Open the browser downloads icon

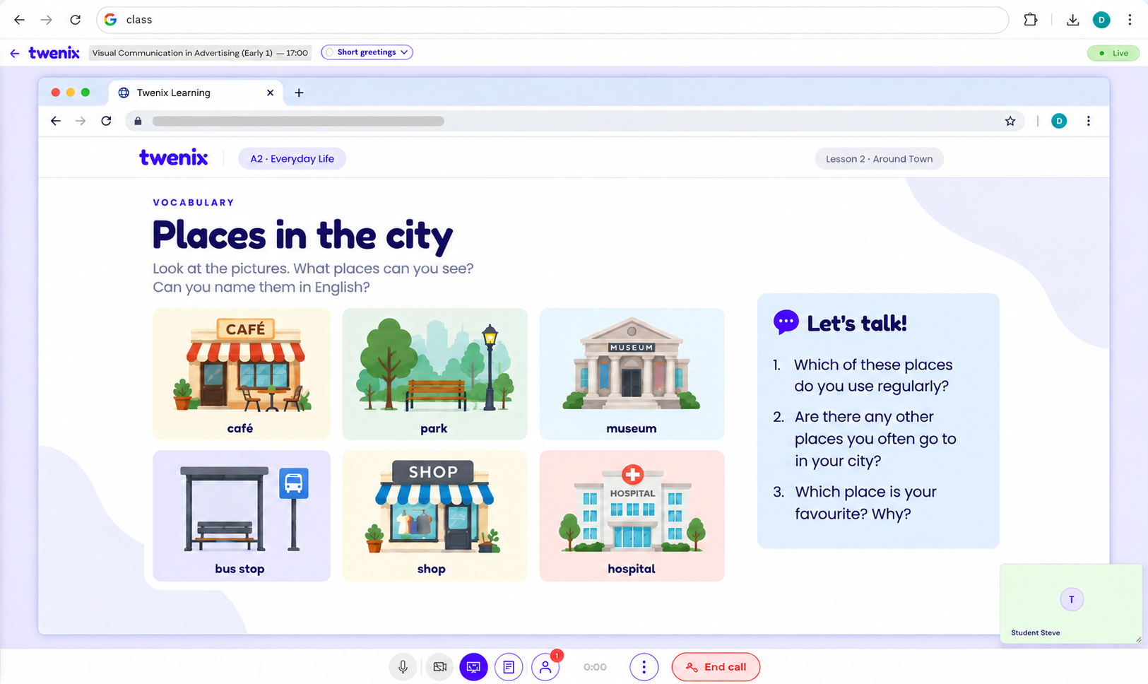coord(1072,20)
